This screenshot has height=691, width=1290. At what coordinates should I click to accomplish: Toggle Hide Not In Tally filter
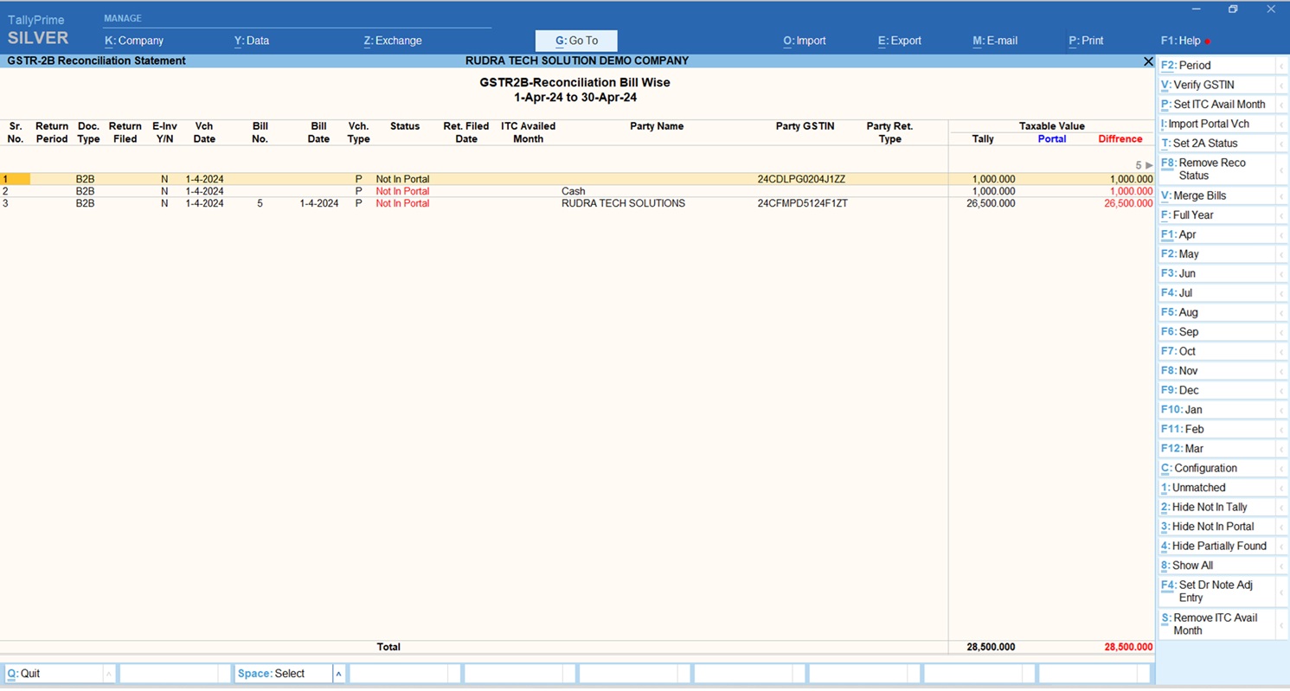click(1210, 507)
